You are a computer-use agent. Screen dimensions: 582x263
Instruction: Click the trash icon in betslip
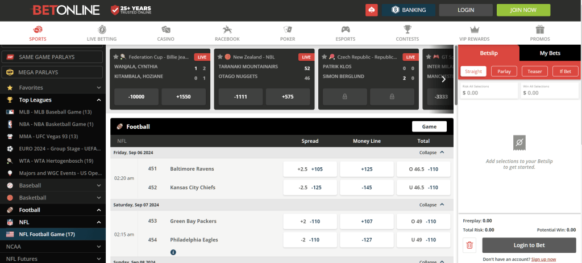coord(469,245)
